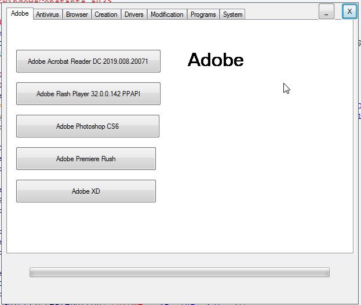Viewport: 361px width, 305px height.
Task: Click the Adobe Photoshop CS6 button
Action: click(87, 126)
